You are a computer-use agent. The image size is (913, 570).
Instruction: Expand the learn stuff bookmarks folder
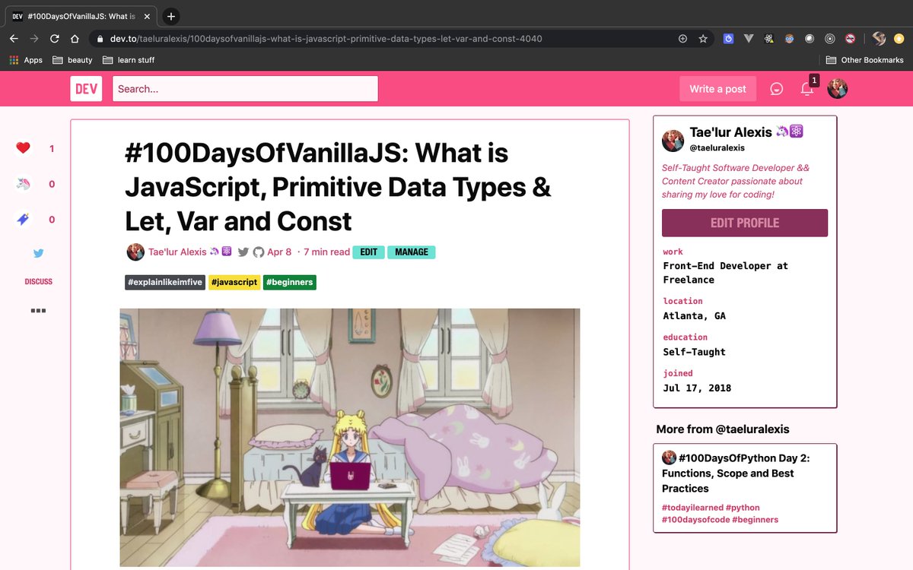pos(129,60)
